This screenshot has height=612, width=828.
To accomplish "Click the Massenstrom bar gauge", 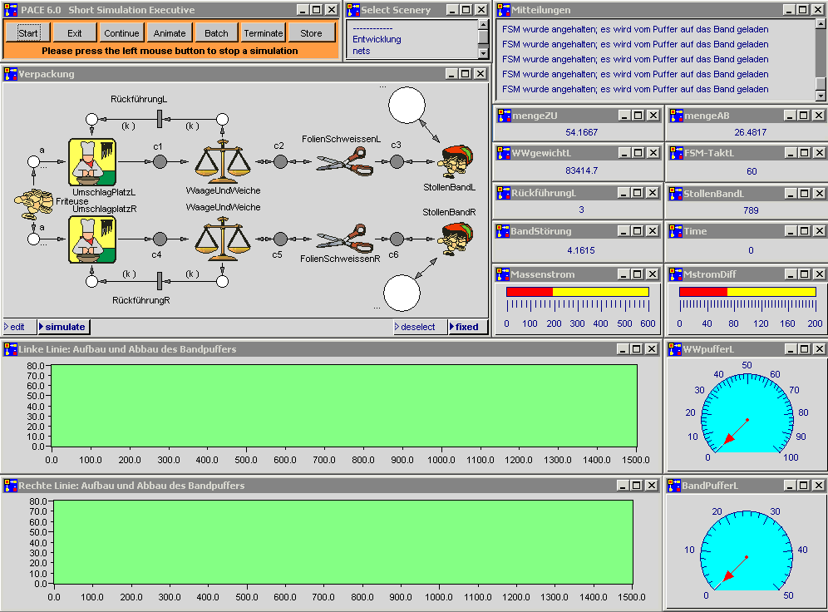I will tap(577, 292).
